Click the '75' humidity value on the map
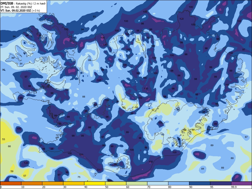This screenshot has height=189, width=252. click(x=79, y=177)
